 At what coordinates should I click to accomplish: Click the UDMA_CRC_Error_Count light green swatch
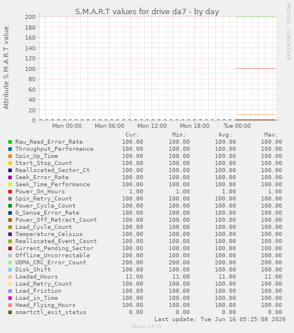(10, 263)
